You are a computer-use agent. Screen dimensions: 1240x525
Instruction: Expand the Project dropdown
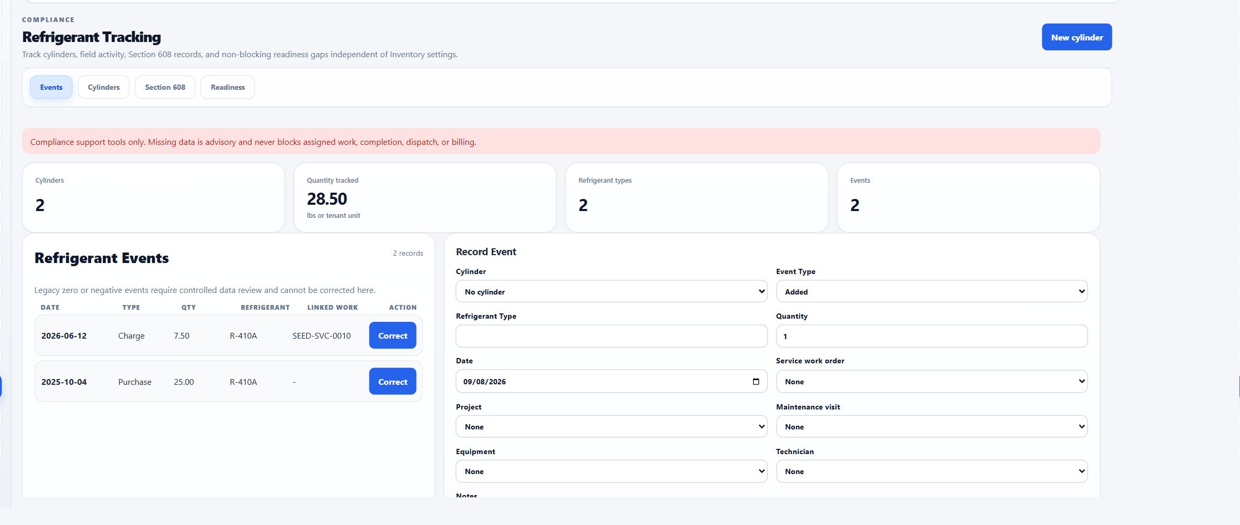point(611,427)
